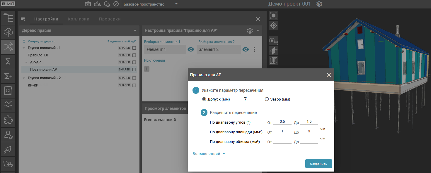
Task: Collapse the Группа коллизий - 1 tree node
Action: pyautogui.click(x=24, y=48)
